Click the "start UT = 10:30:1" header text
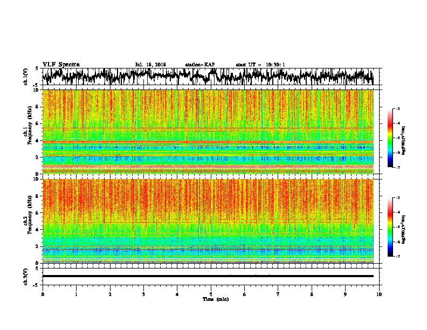Image resolution: width=427 pixels, height=330 pixels. click(x=260, y=65)
